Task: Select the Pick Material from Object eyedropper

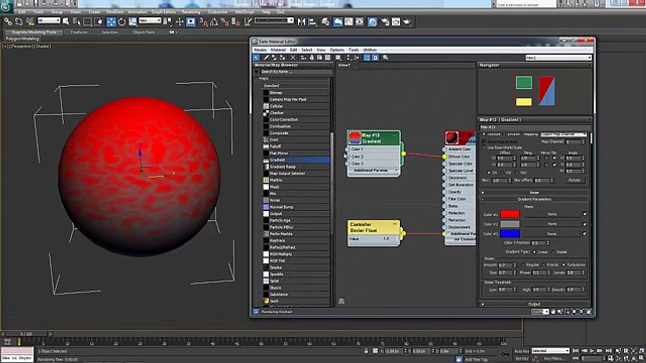Action: coord(266,58)
